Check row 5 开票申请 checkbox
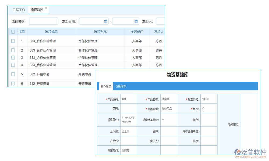 (x=13, y=74)
